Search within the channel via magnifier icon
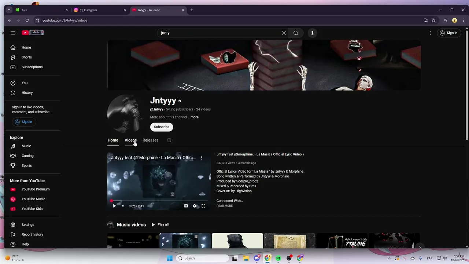 coord(169,140)
